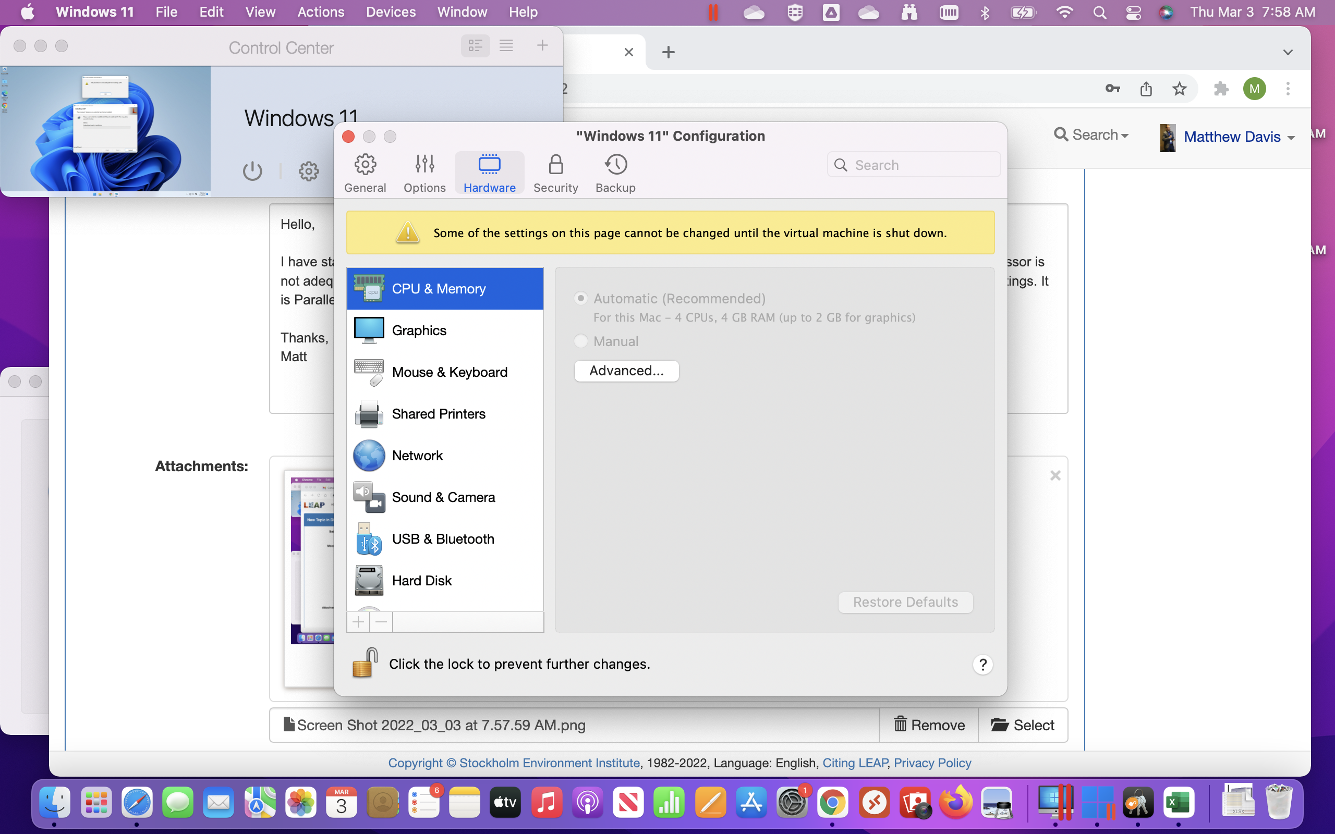Open Safari from the Dock

pos(137,803)
